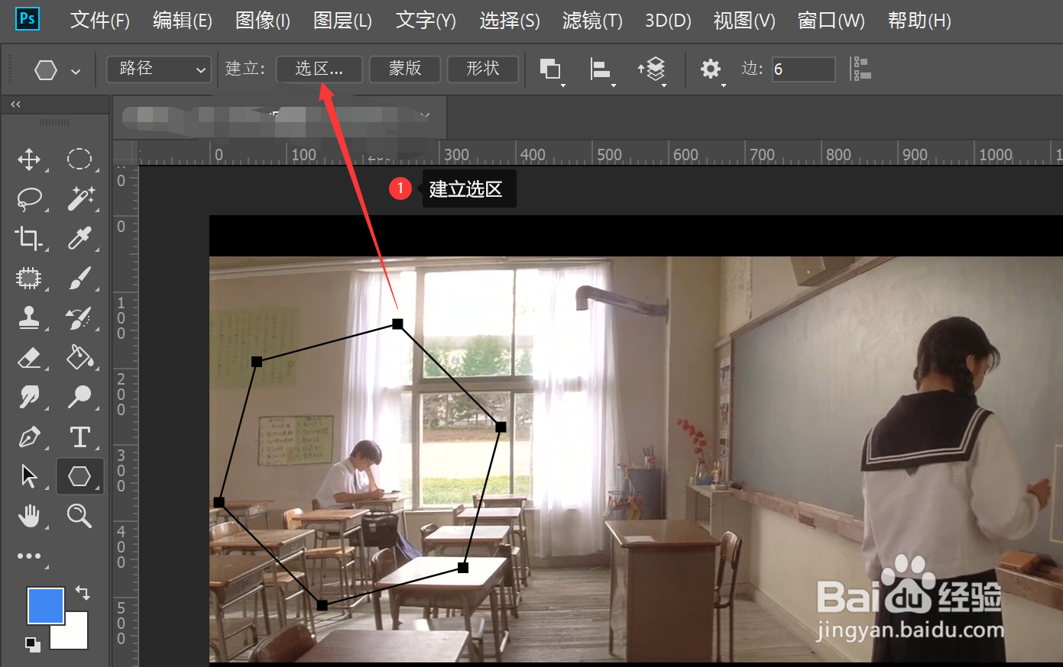Image resolution: width=1063 pixels, height=667 pixels.
Task: Reset default foreground and background colors
Action: pyautogui.click(x=32, y=643)
